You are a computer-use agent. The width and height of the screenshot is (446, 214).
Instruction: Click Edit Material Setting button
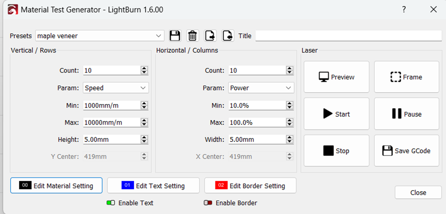coord(56,186)
